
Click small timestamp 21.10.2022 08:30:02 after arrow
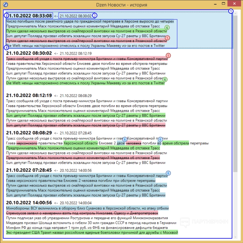point(76,16)
